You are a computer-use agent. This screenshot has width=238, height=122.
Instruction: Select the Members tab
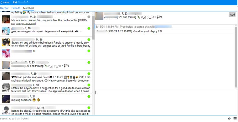[28, 8]
